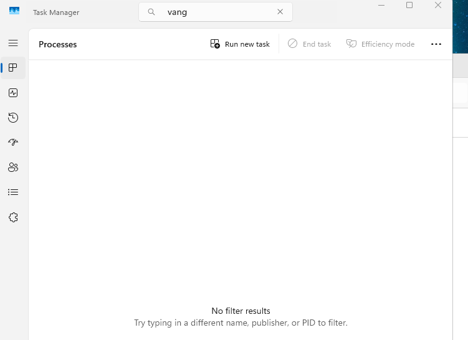Click the Processes page heading

pyautogui.click(x=57, y=44)
